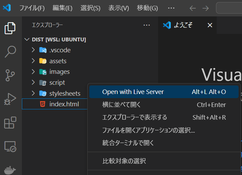
Task: Open Remote Explorer view
Action: click(x=10, y=146)
